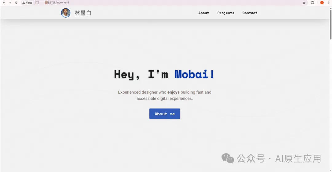Viewport: 332px width, 172px height.
Task: Open the browser three-dot menu
Action: coord(328,2)
